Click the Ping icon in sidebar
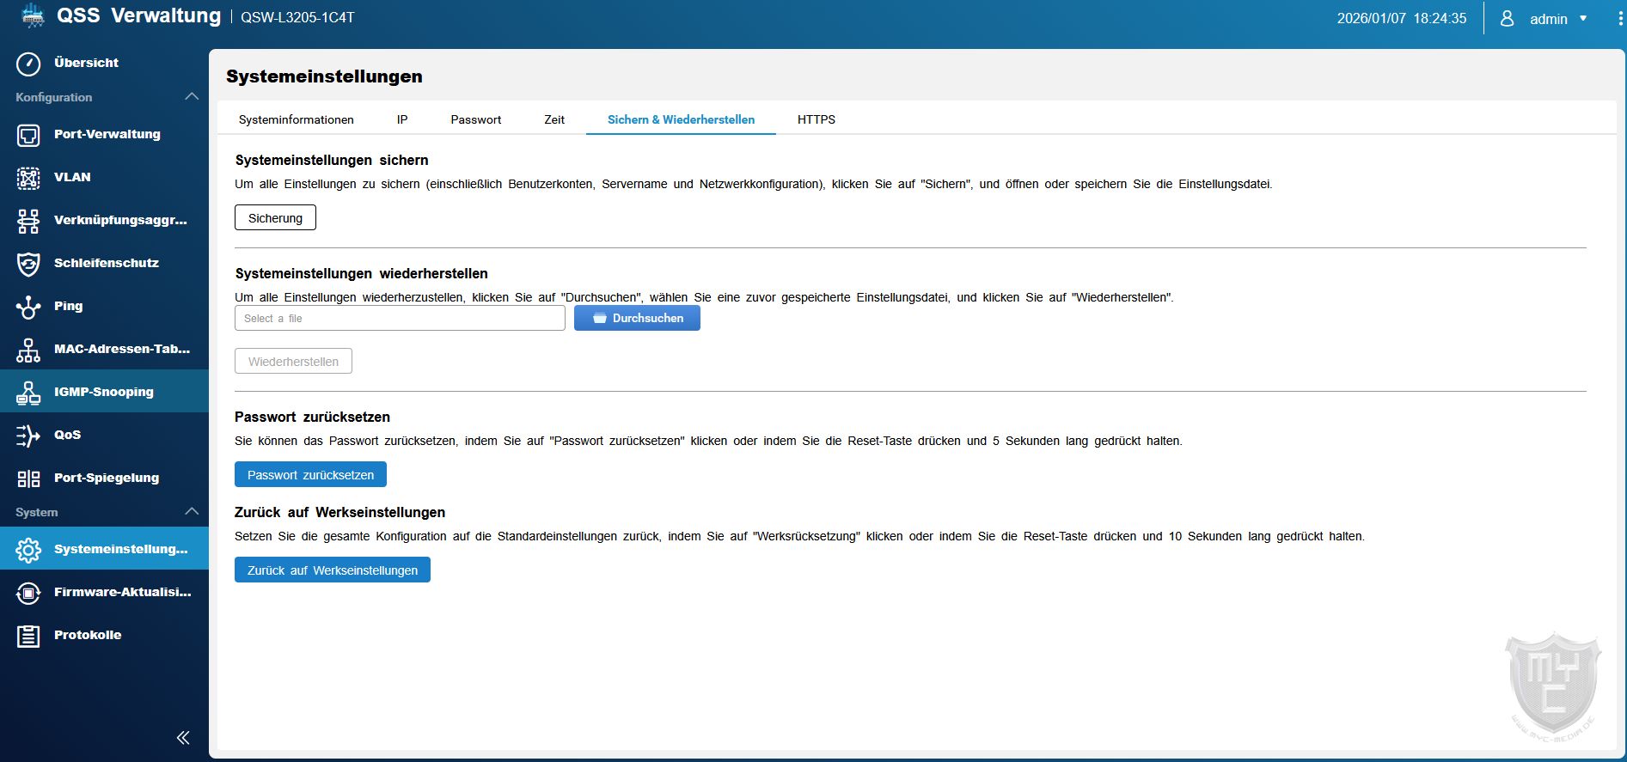 coord(28,307)
